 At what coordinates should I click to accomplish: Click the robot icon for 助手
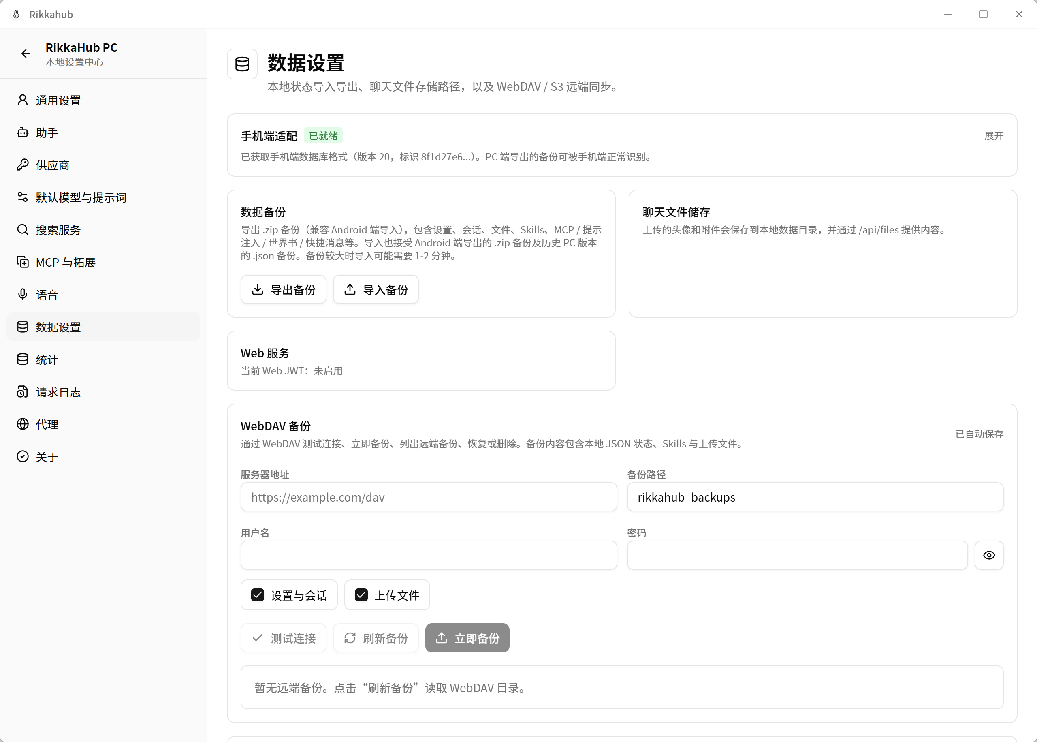(22, 133)
